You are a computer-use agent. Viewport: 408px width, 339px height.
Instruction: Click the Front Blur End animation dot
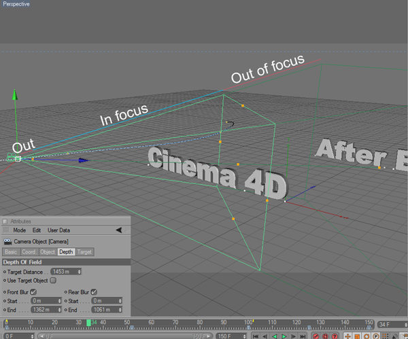pyautogui.click(x=5, y=310)
